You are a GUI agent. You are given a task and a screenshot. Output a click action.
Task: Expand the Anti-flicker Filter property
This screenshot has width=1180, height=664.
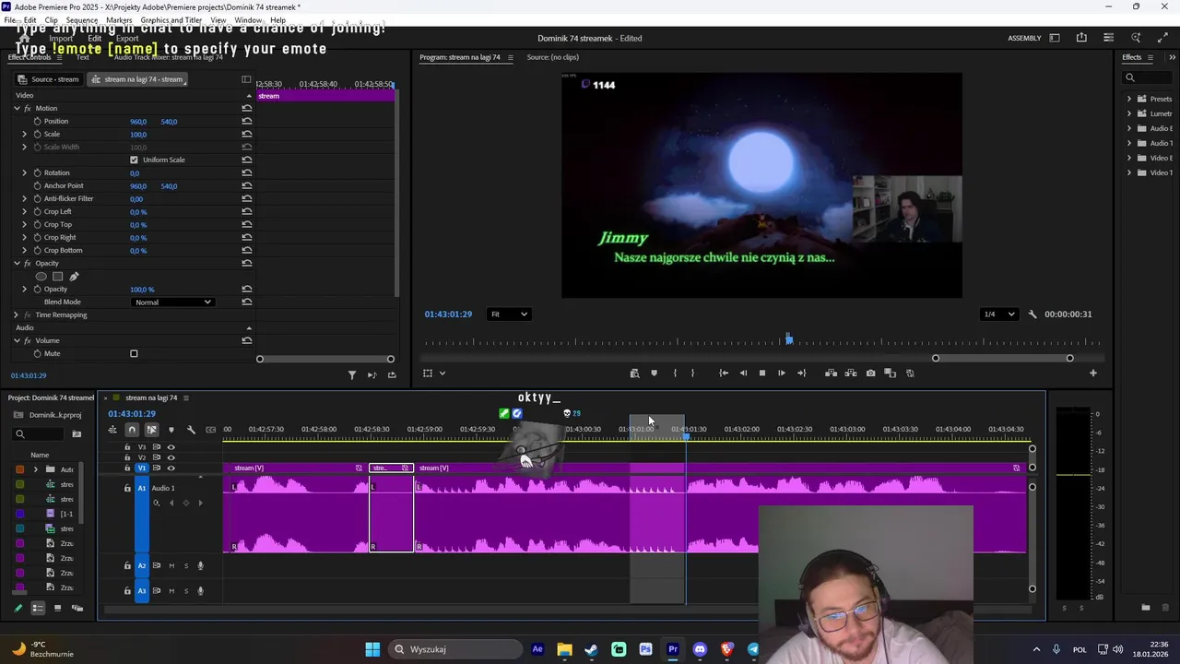pos(25,198)
